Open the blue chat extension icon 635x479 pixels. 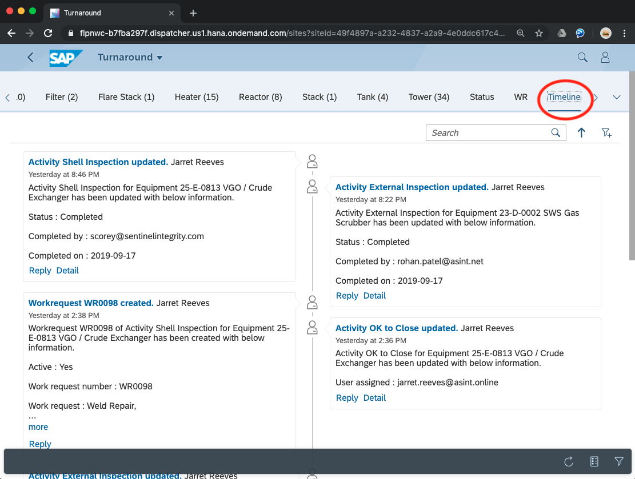coord(580,33)
